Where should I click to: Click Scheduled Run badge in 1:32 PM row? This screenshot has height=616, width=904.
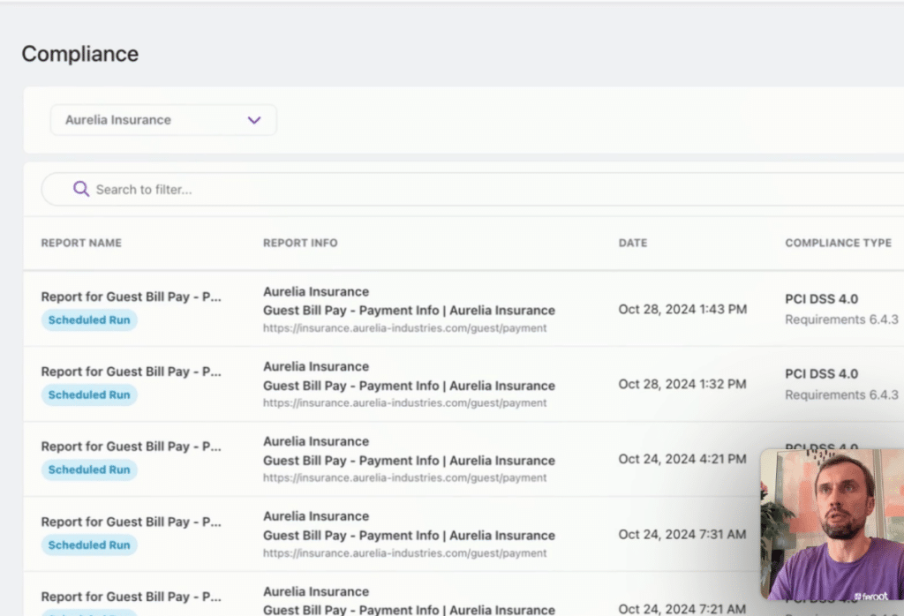[x=89, y=394]
